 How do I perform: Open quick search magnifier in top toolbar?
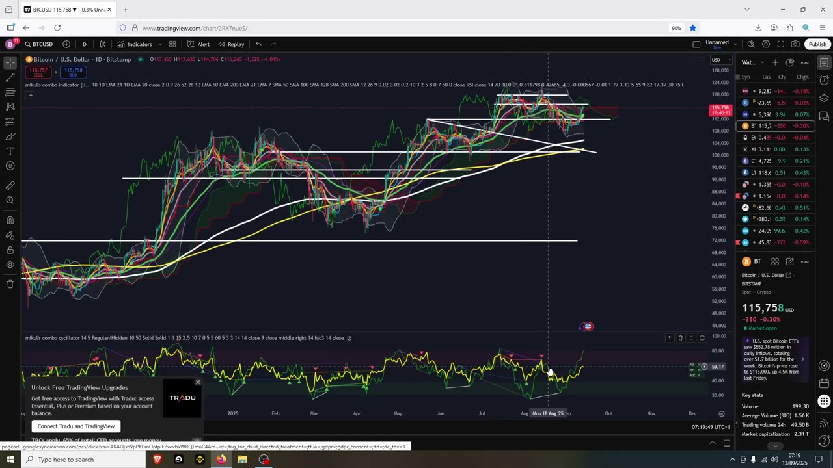pos(751,44)
